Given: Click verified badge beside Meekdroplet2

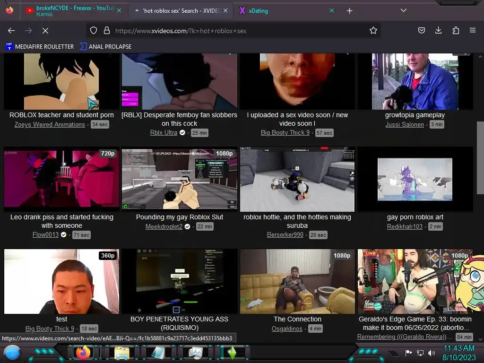Looking at the screenshot, I should [187, 226].
